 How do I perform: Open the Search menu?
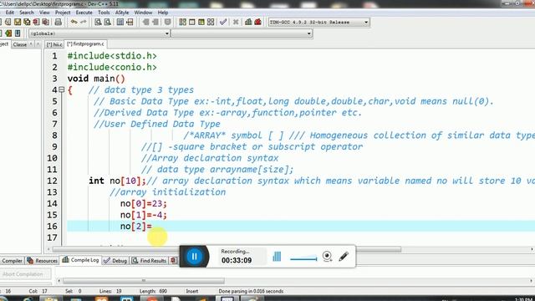coord(27,13)
